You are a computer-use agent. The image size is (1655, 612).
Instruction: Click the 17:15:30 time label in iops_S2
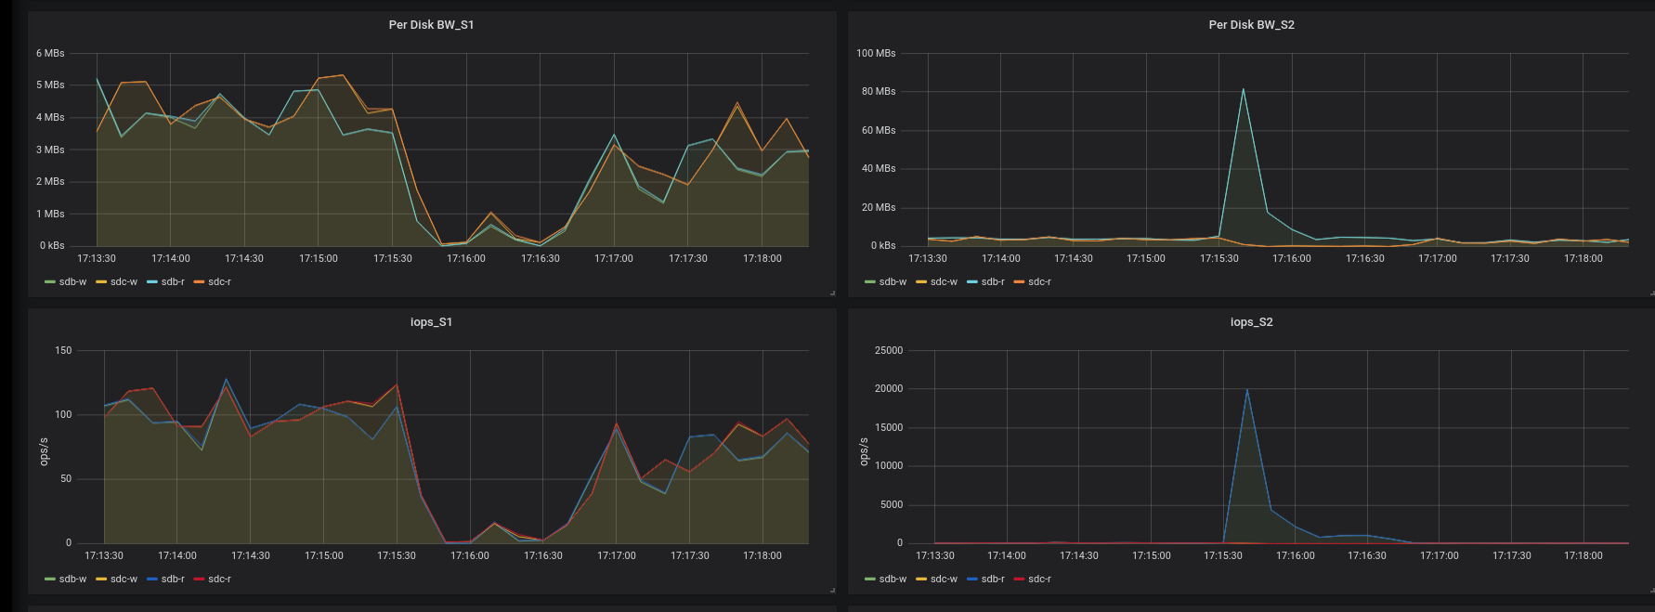1223,555
